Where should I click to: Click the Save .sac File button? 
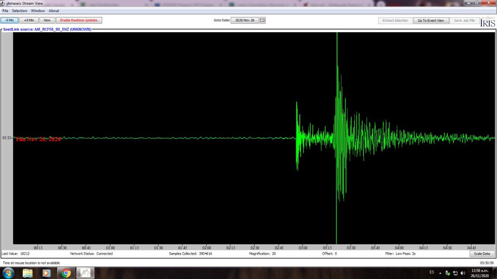[x=465, y=21]
